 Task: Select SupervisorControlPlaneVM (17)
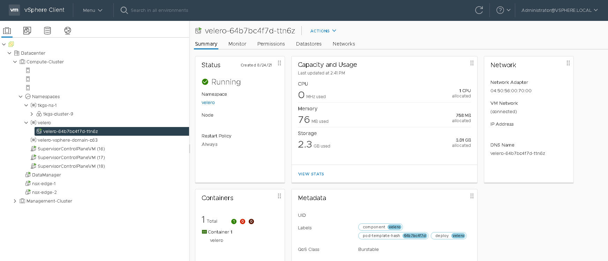click(x=71, y=157)
